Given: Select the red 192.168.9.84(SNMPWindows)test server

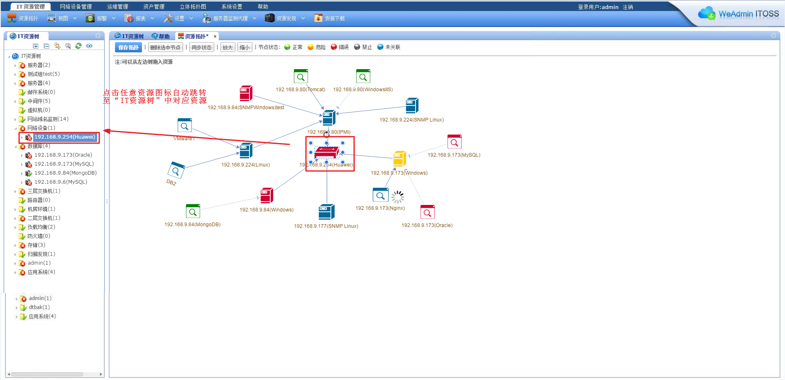Looking at the screenshot, I should (x=246, y=93).
